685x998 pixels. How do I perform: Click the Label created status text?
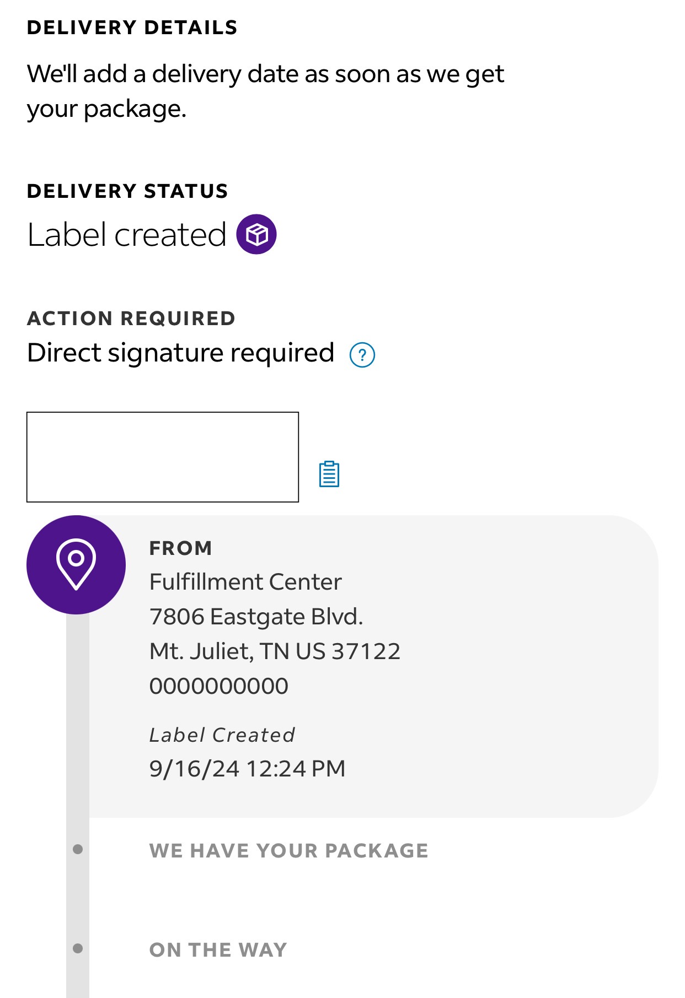(127, 235)
